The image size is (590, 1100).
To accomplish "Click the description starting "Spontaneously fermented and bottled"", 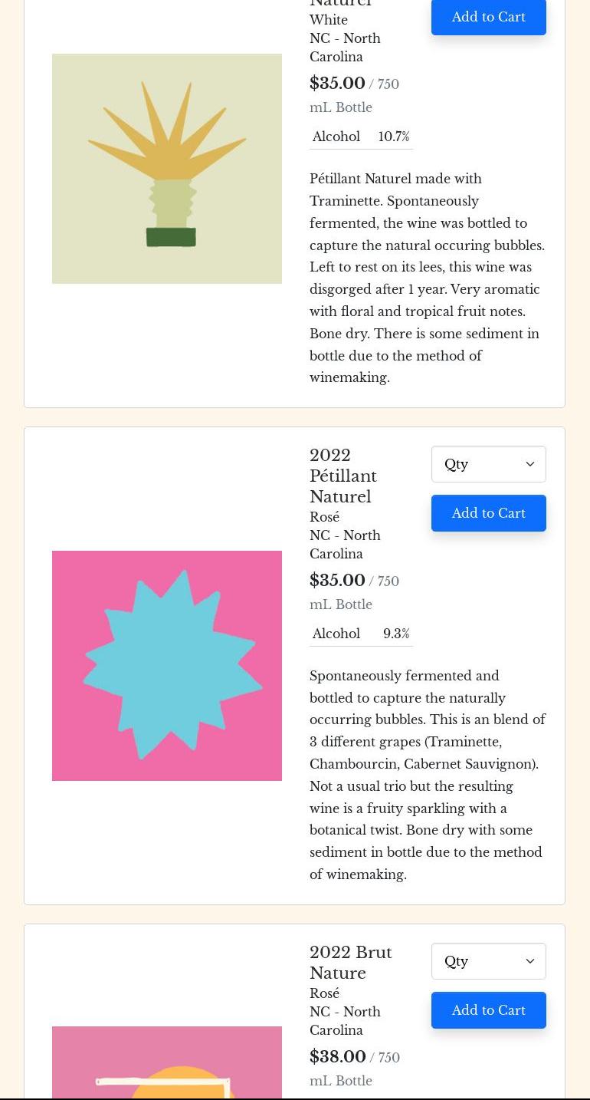I will click(427, 775).
